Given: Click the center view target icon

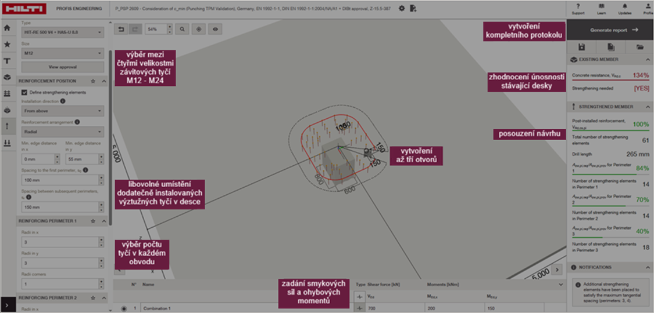Looking at the screenshot, I should tap(199, 29).
